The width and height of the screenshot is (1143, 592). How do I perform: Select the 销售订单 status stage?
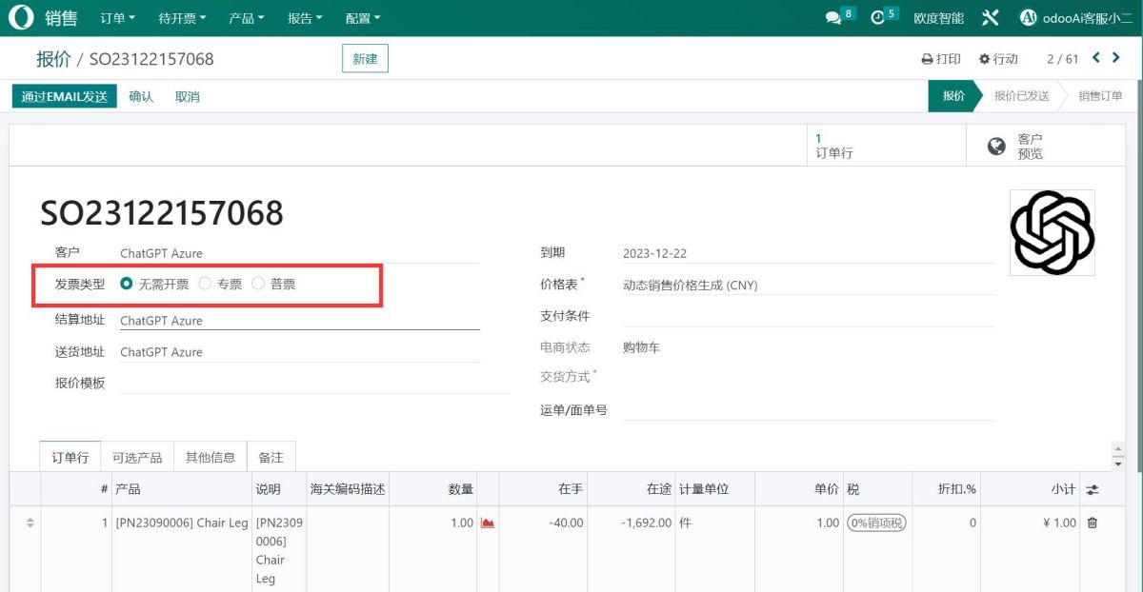1100,96
